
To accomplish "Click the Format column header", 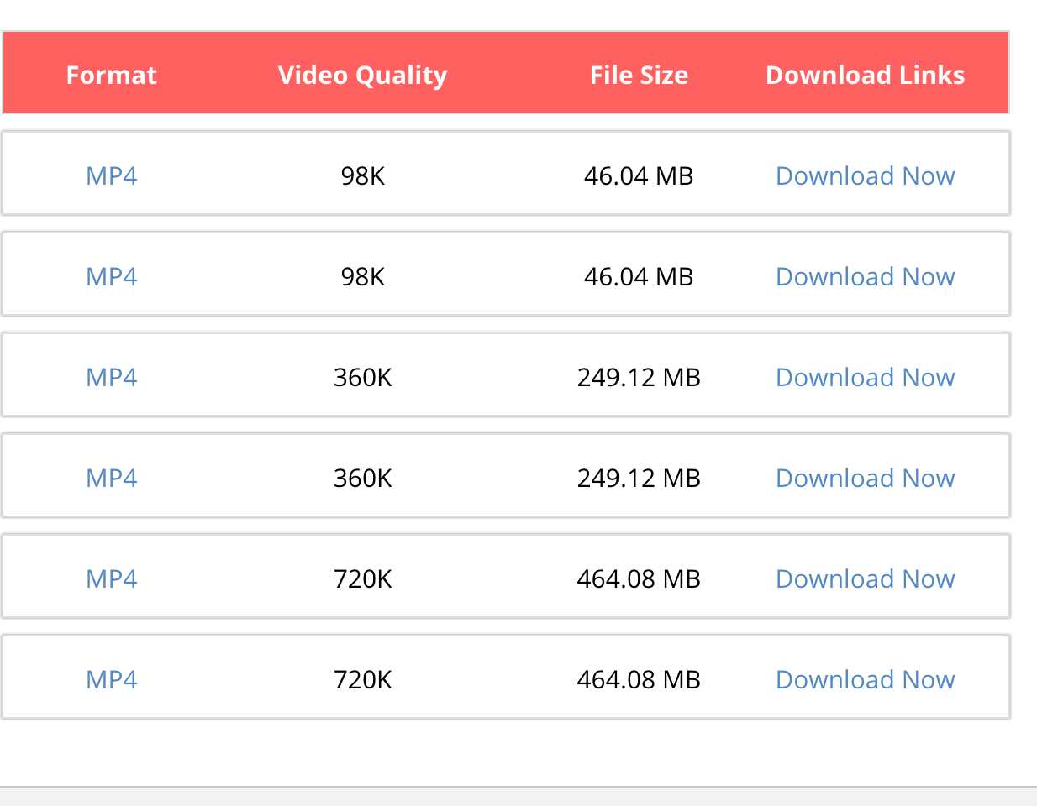I will pos(112,76).
